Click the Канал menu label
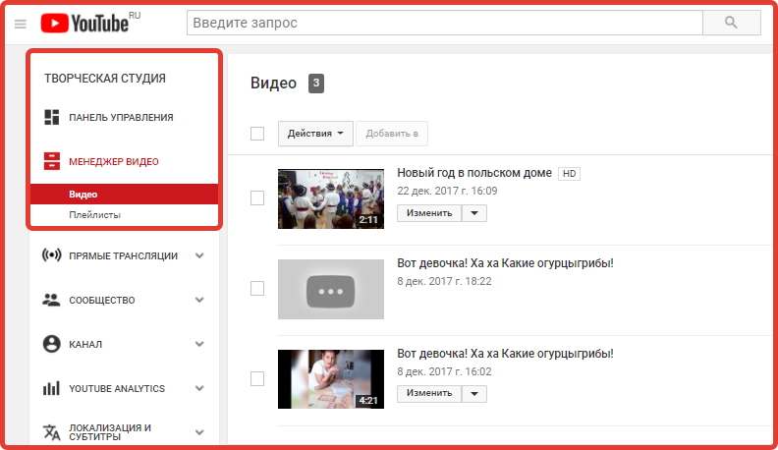 click(85, 344)
